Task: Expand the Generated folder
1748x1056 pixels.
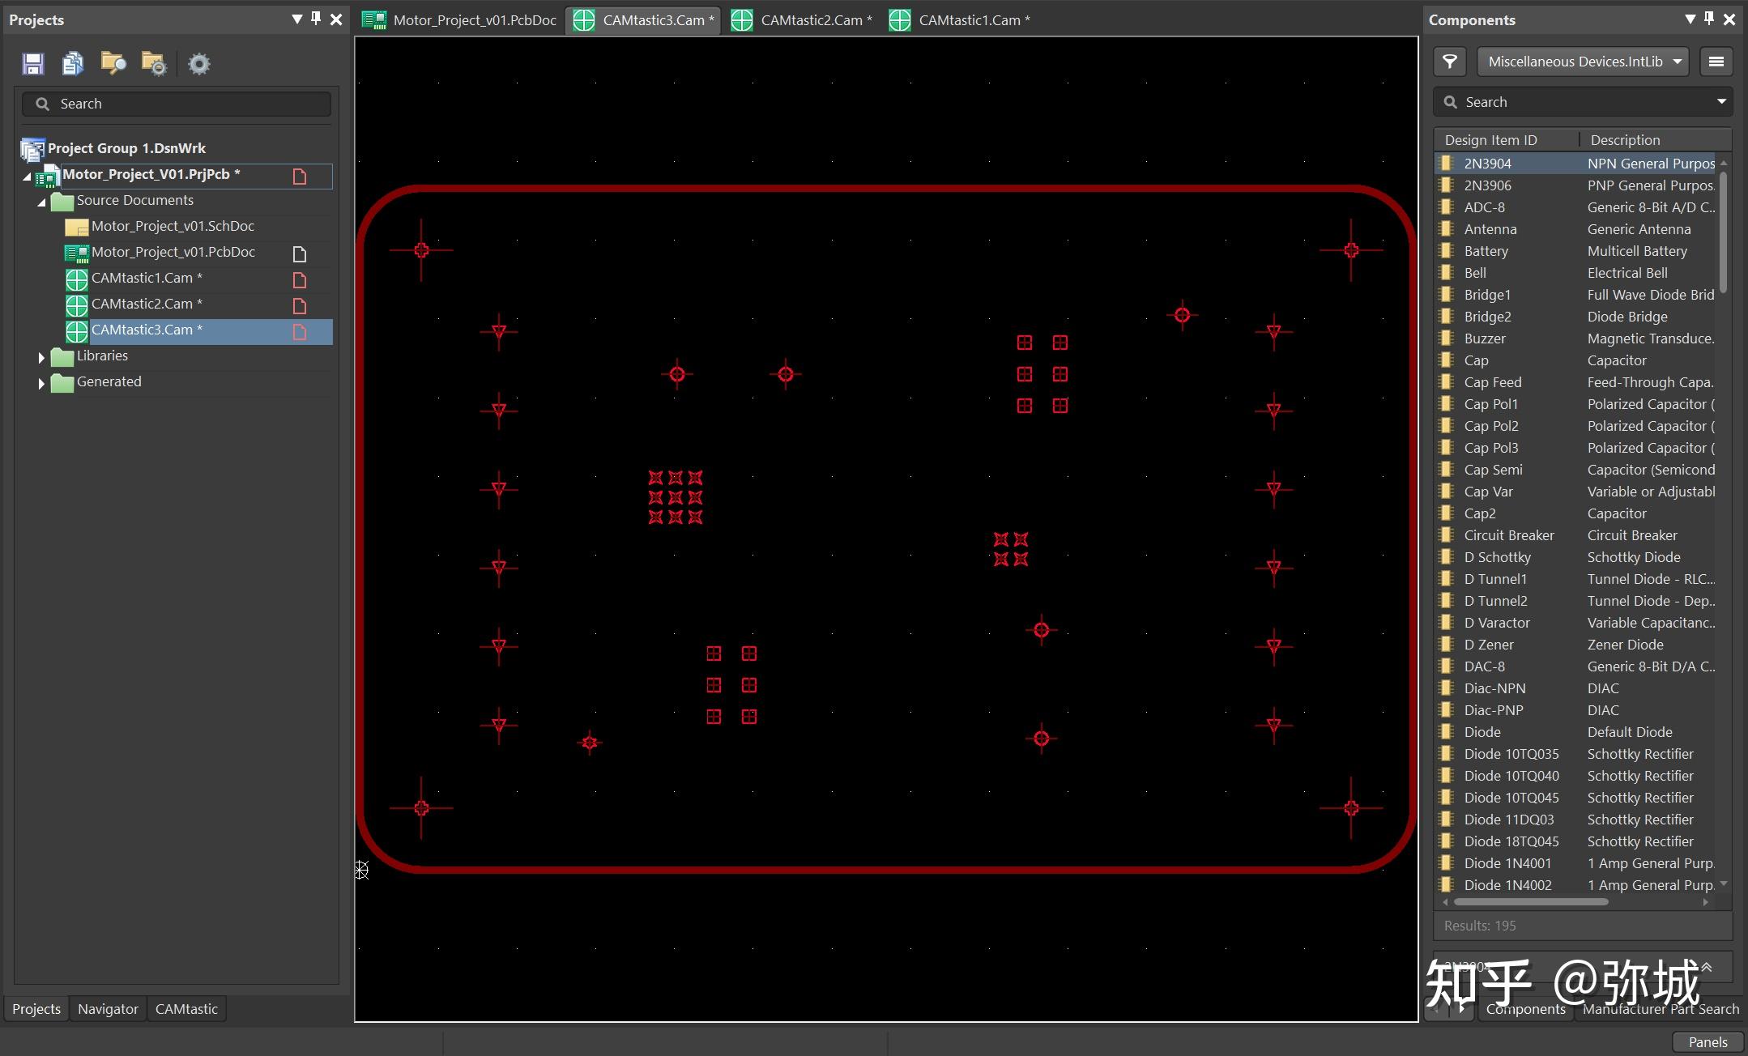Action: pos(41,383)
